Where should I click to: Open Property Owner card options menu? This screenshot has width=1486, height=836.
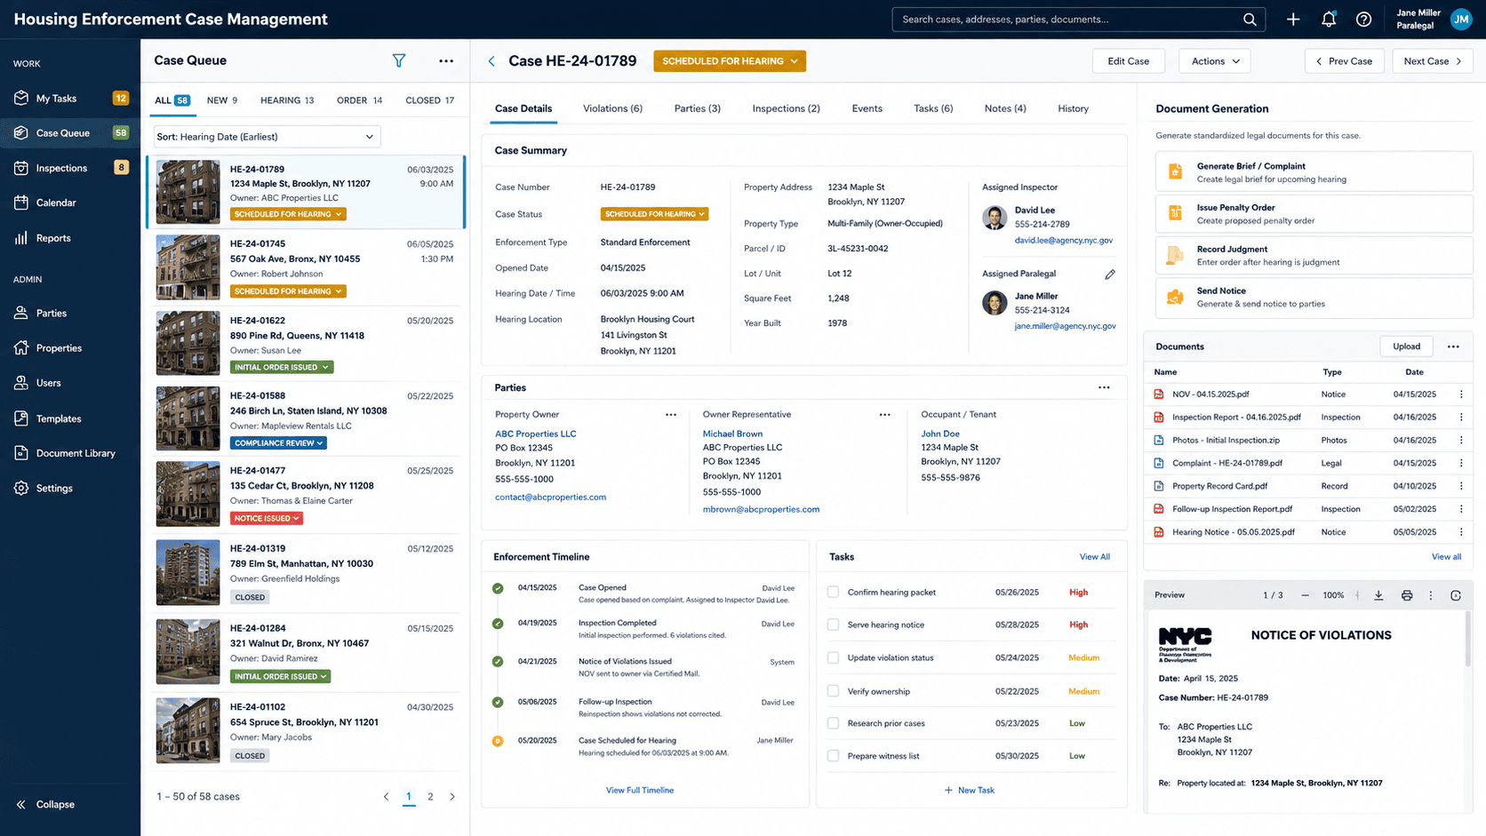671,414
